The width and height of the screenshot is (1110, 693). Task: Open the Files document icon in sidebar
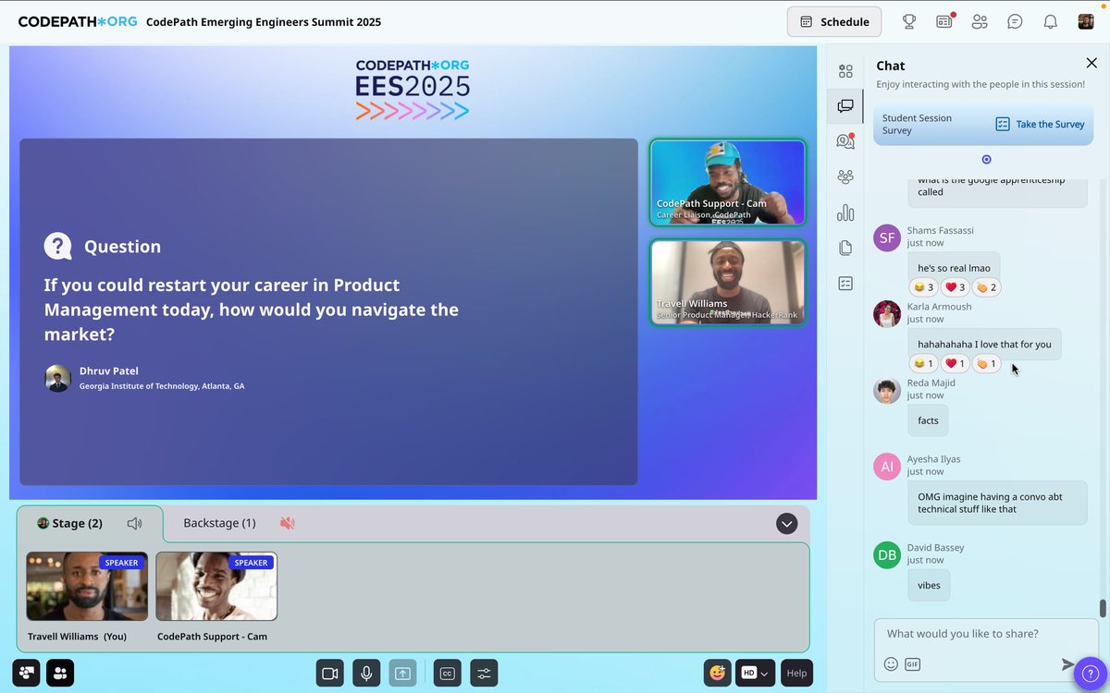pyautogui.click(x=845, y=248)
